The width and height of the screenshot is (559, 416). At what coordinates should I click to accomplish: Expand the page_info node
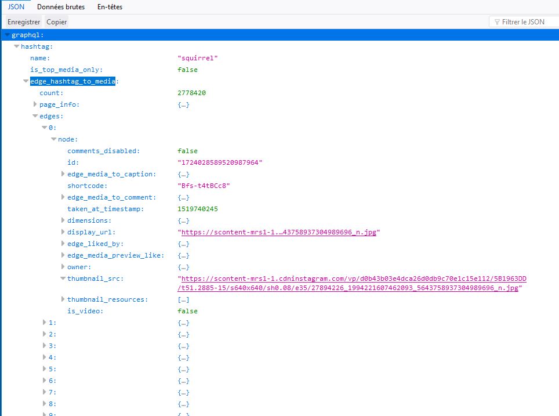coord(35,104)
